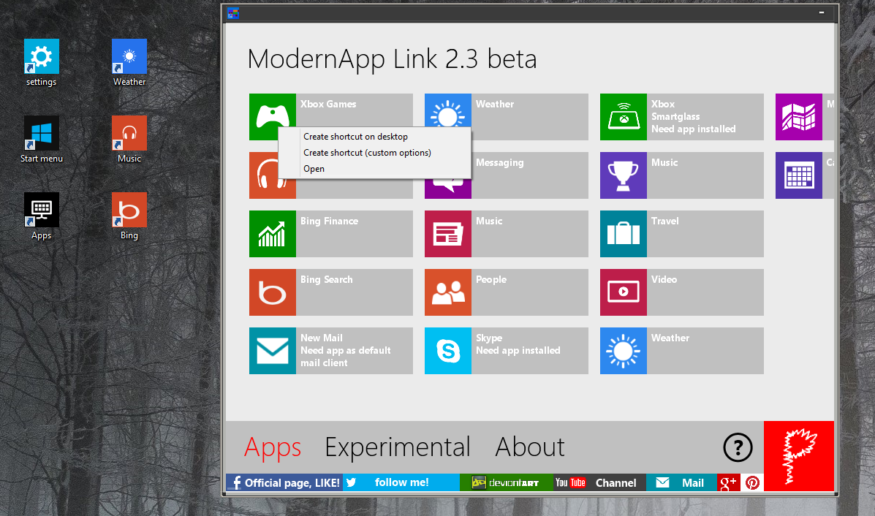Click the question mark help icon

click(x=738, y=447)
